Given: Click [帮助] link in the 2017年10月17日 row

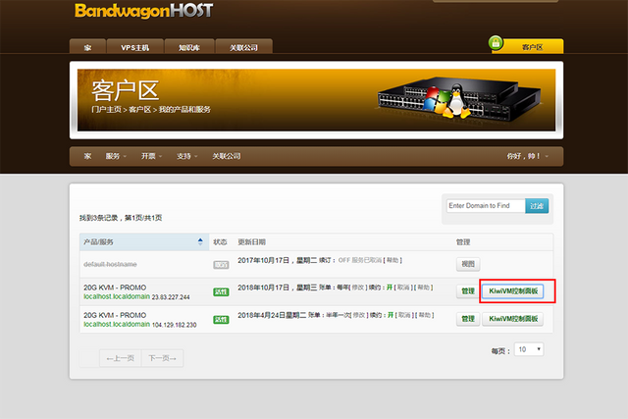Looking at the screenshot, I should 392,260.
